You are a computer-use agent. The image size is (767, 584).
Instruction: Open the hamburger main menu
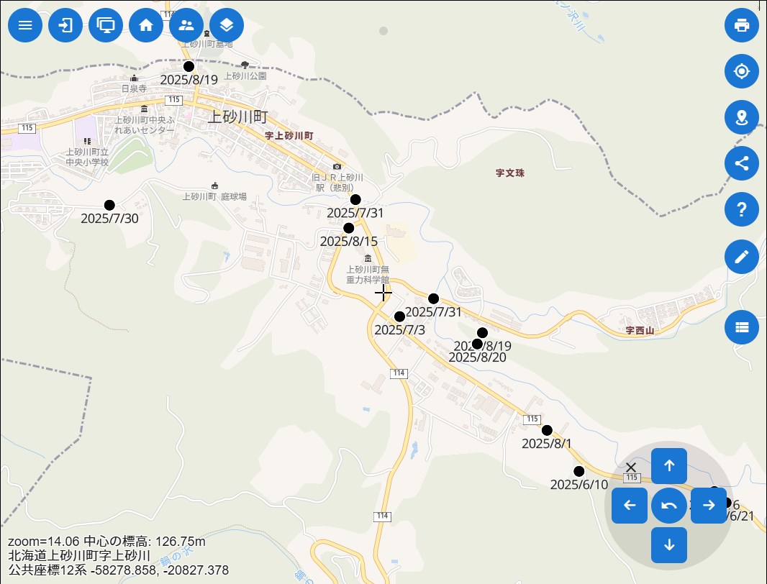[x=25, y=25]
